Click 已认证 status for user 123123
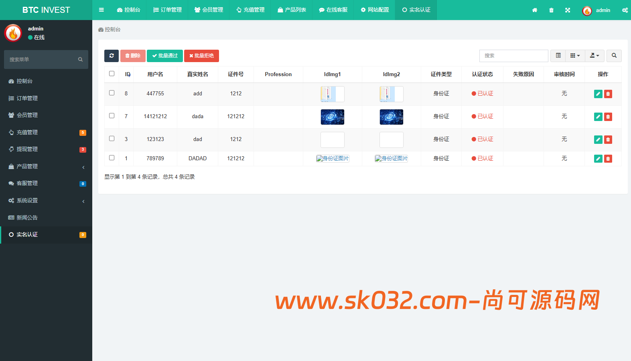631x361 pixels. [x=483, y=139]
